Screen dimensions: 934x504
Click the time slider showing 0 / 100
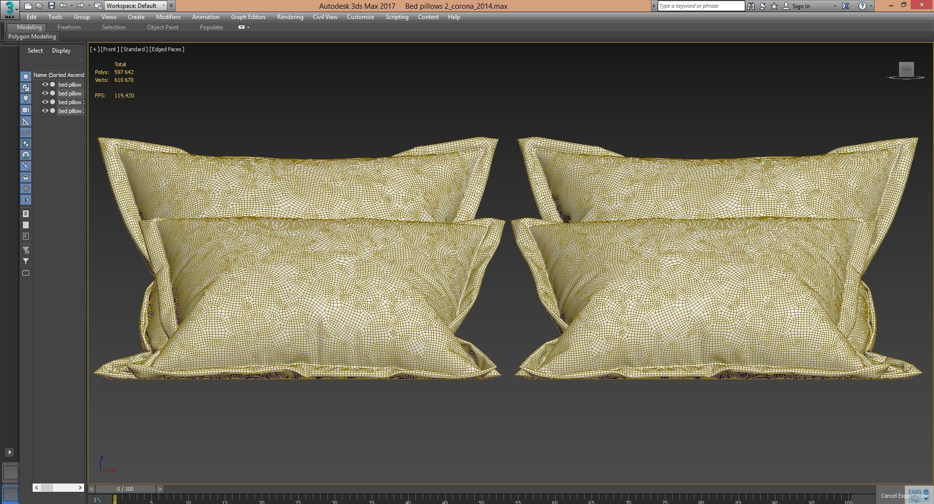(125, 489)
